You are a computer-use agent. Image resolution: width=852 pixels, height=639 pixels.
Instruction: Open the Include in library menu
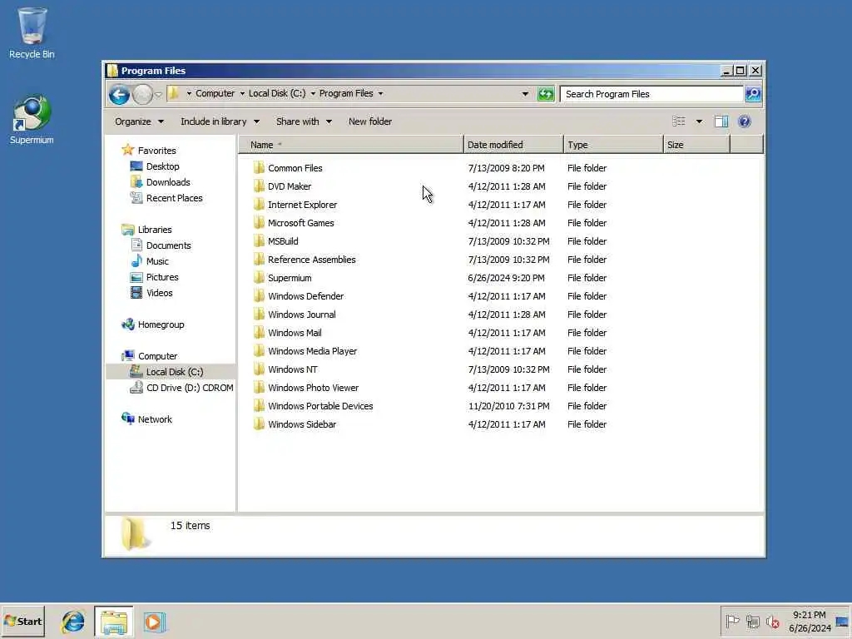[x=220, y=121]
